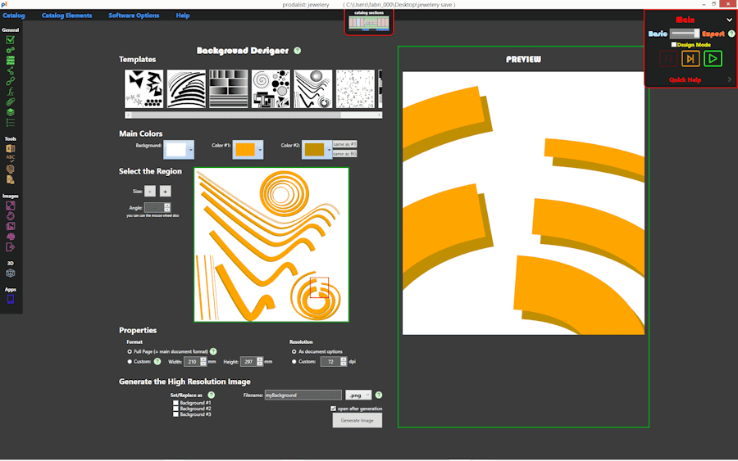The height and width of the screenshot is (461, 738).
Task: Open the fx formula icon in sidebar
Action: click(11, 92)
